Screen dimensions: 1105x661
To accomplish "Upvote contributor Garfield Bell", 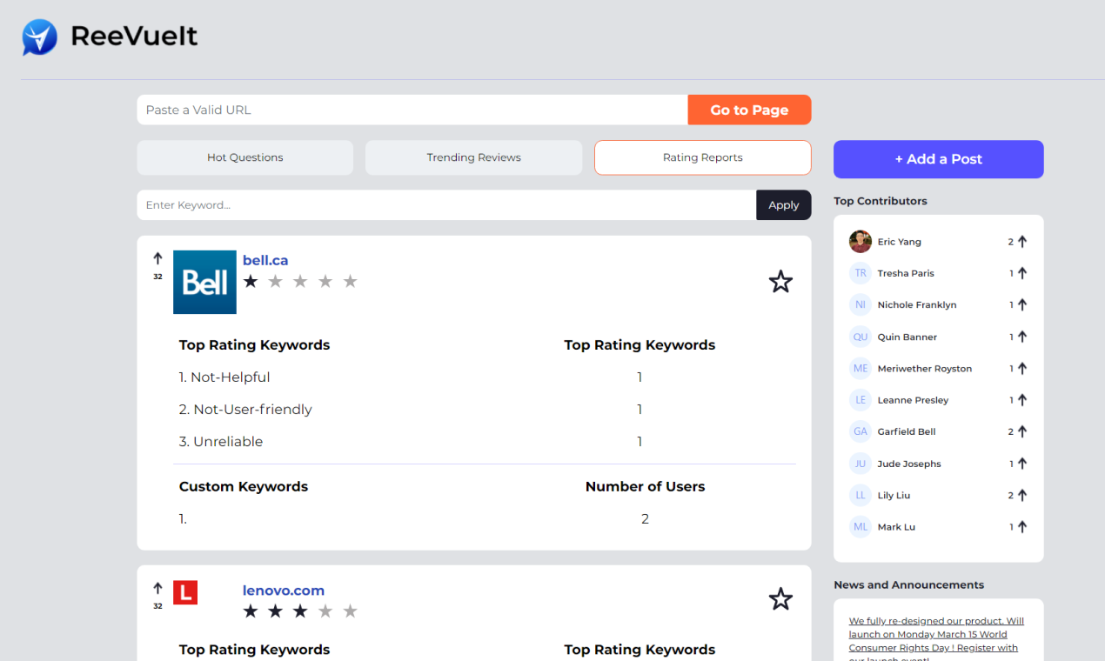I will [x=1022, y=431].
